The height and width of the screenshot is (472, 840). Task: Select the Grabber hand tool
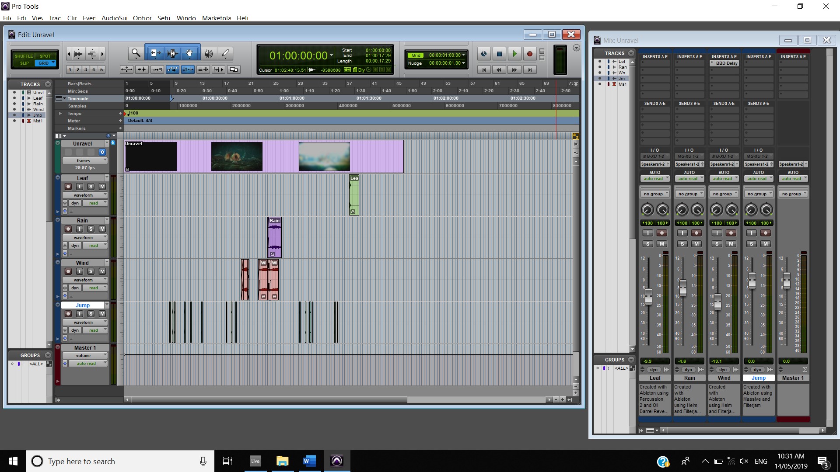tap(189, 53)
